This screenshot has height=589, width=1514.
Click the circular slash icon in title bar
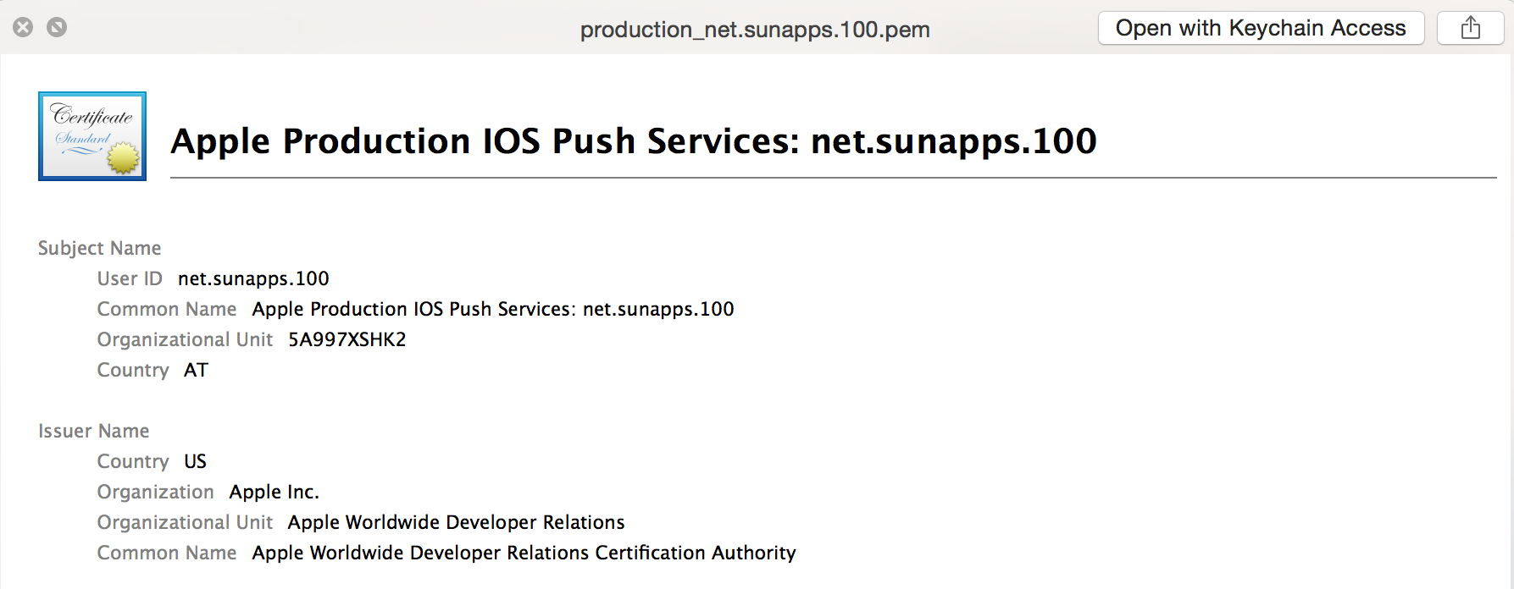point(57,27)
